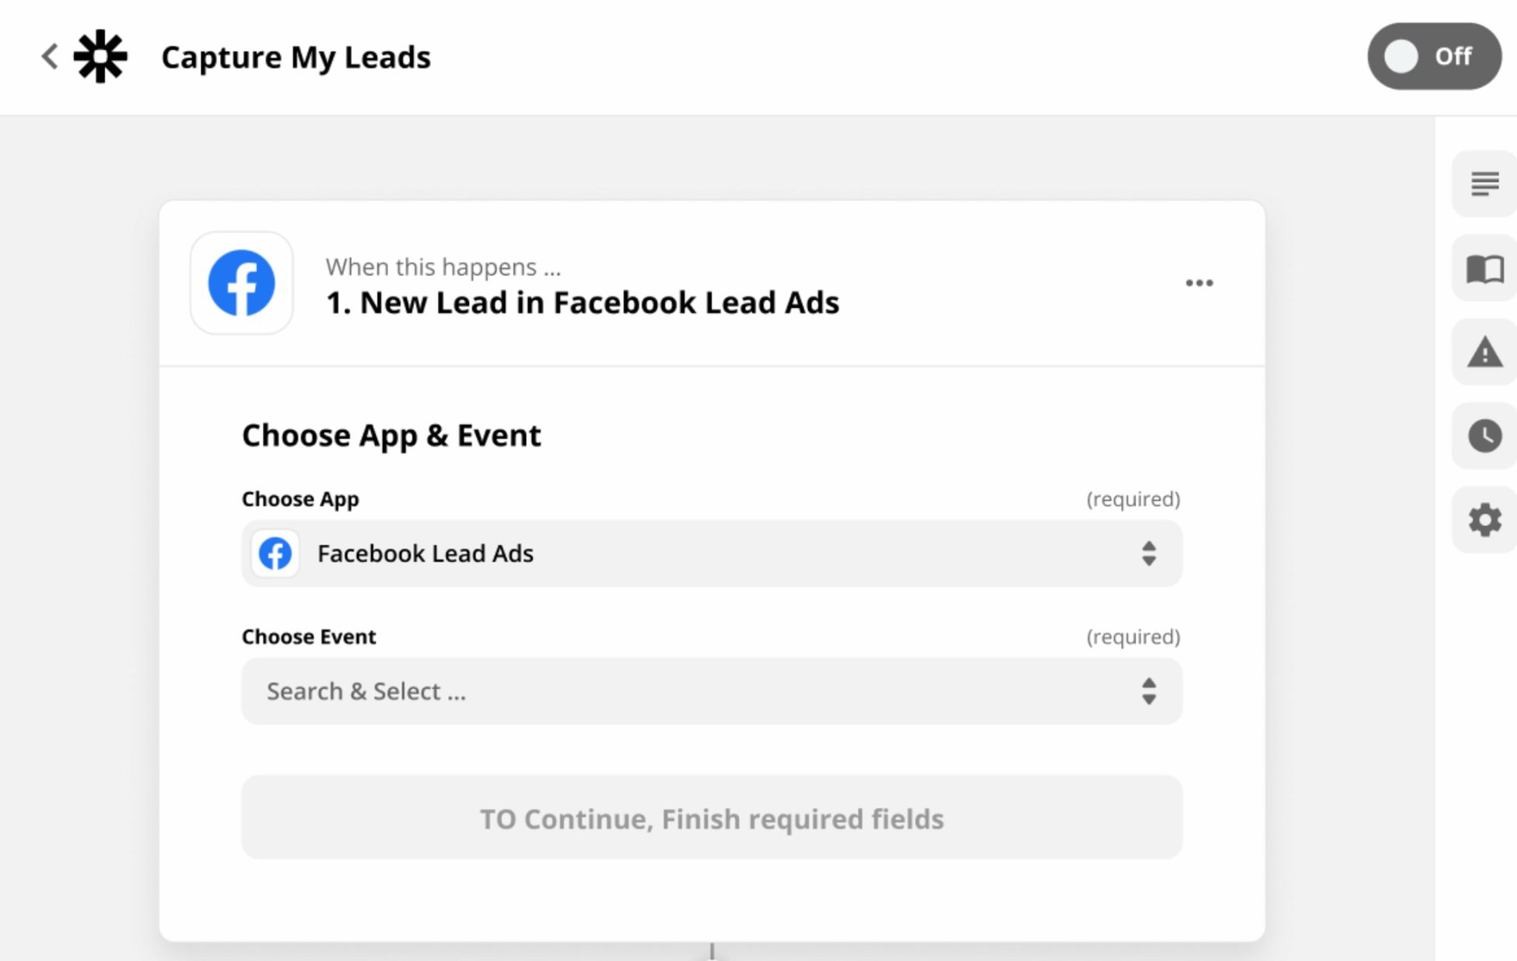Click the back arrow icon
Screen dimensions: 1517x961
50,56
